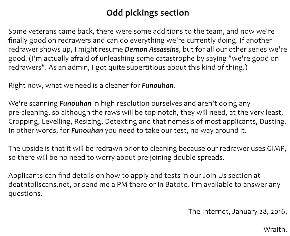Viewport: 290px width, 236px height.
Task: Click "Funouhan" in the "In other words" sentence
Action: tap(87, 130)
